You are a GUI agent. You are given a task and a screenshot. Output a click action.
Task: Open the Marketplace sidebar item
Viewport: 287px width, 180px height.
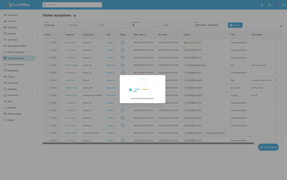[18, 71]
